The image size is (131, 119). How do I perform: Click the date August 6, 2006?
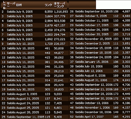(95, 76)
